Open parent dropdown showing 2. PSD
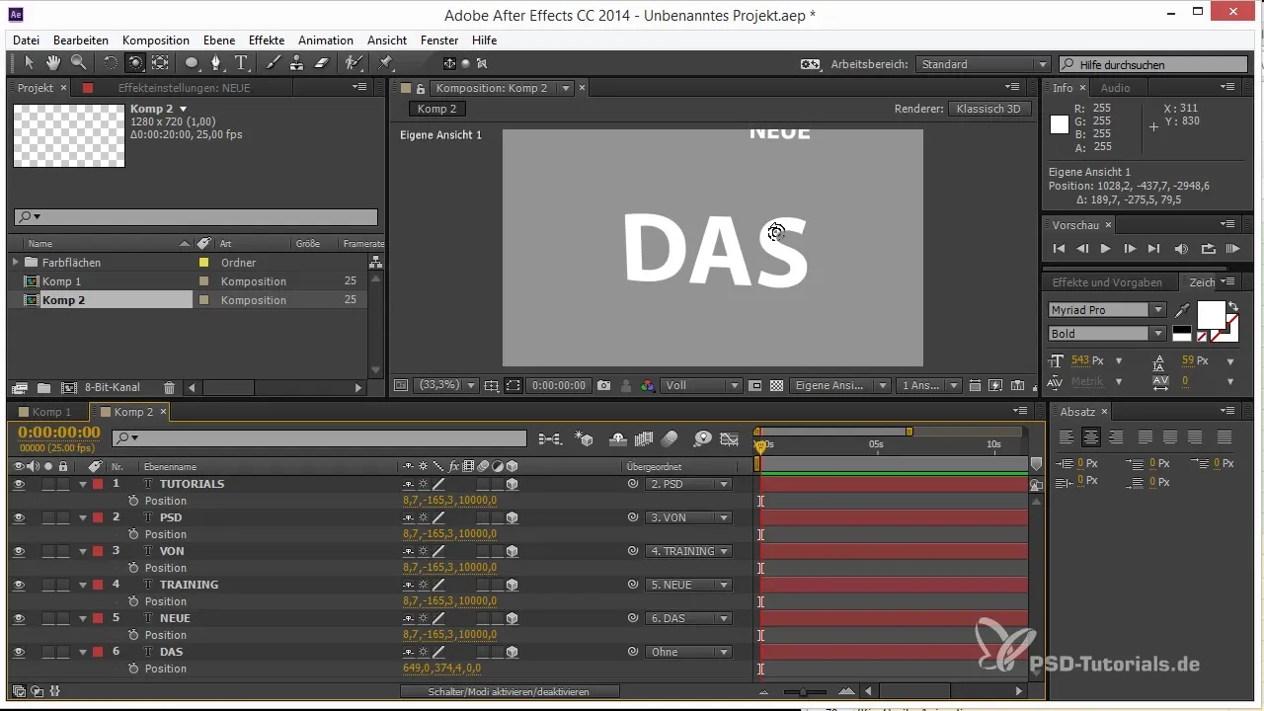Image resolution: width=1264 pixels, height=711 pixels. coord(689,484)
